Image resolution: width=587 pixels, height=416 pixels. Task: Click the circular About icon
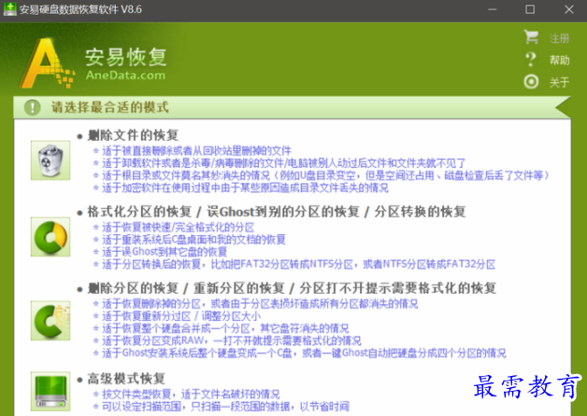tap(531, 81)
